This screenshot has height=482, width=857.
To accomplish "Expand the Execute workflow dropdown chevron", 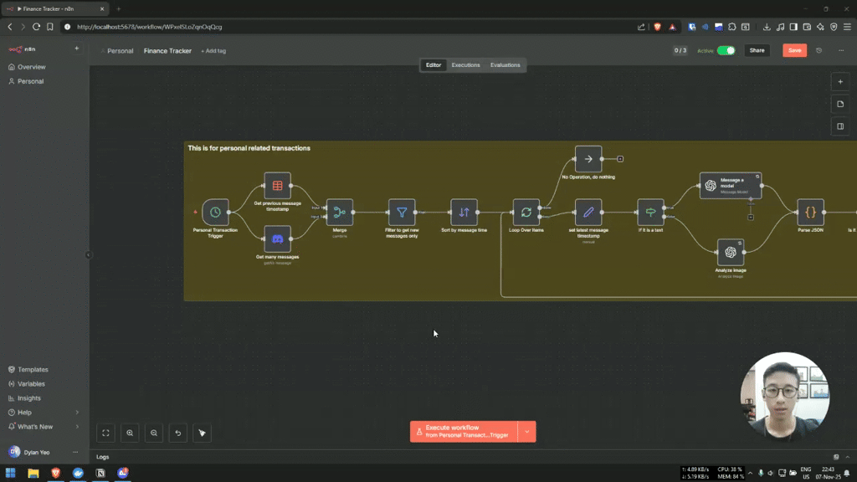I will pos(526,431).
